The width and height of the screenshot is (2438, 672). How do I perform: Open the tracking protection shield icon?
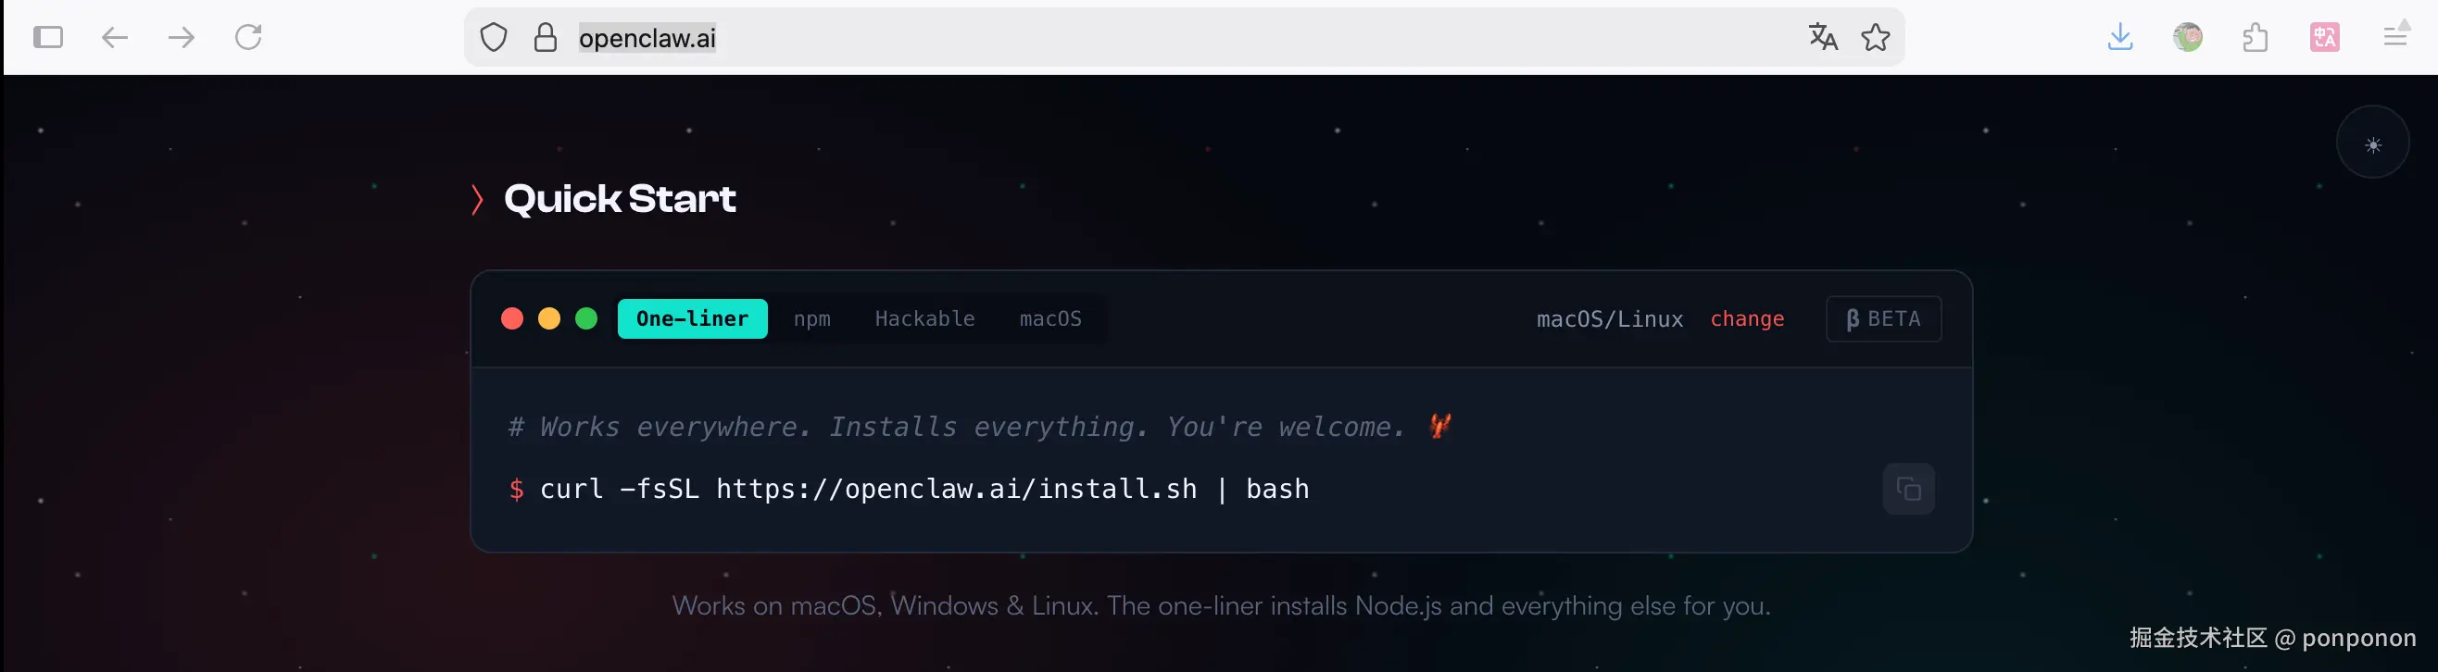(x=493, y=38)
